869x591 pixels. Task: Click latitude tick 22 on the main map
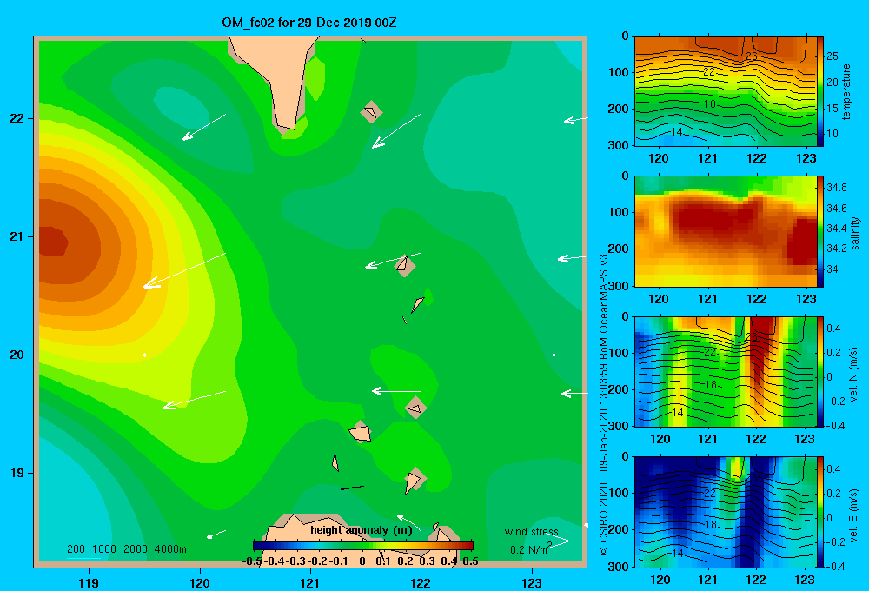click(x=17, y=119)
